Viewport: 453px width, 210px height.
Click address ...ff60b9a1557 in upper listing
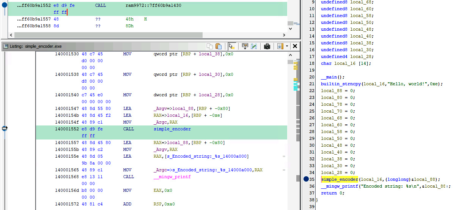tap(34, 19)
